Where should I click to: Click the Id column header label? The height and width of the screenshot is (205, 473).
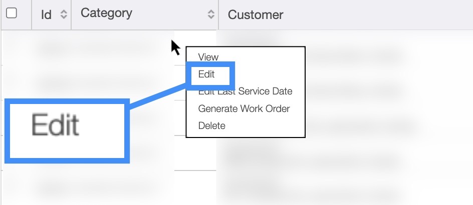point(46,15)
